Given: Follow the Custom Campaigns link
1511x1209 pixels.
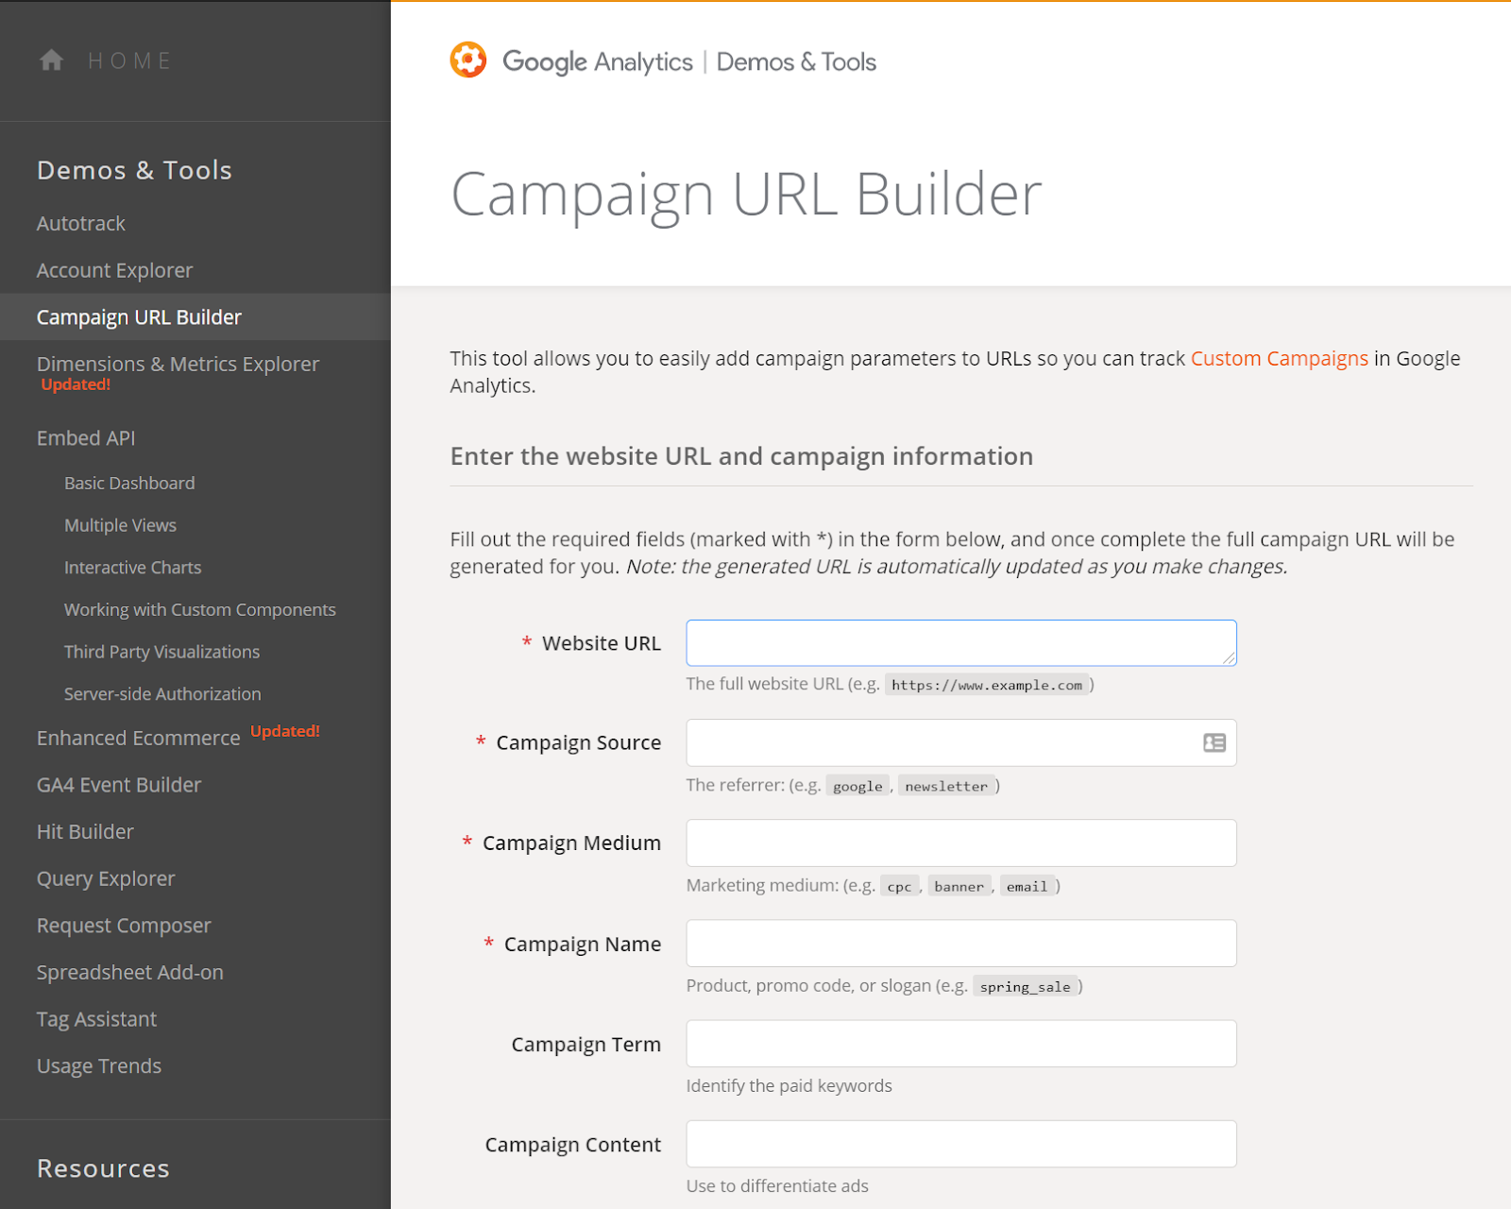Looking at the screenshot, I should [1279, 359].
